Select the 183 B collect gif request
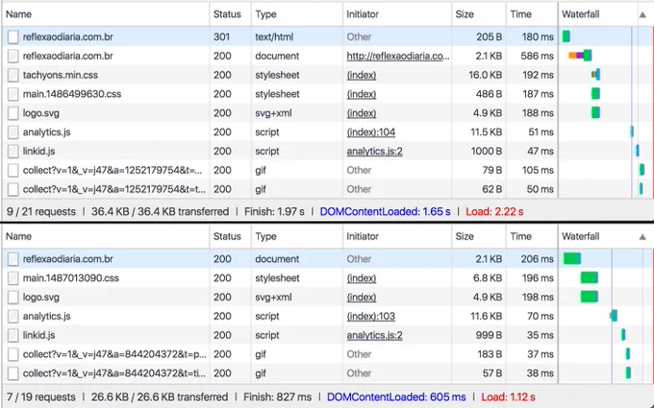Screen dimensions: 654x408 pyautogui.click(x=280, y=354)
